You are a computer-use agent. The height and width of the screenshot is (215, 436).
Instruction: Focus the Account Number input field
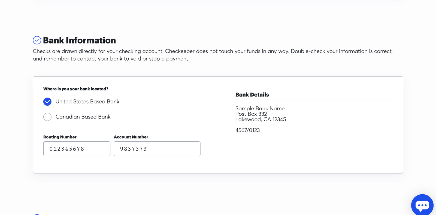(x=157, y=149)
